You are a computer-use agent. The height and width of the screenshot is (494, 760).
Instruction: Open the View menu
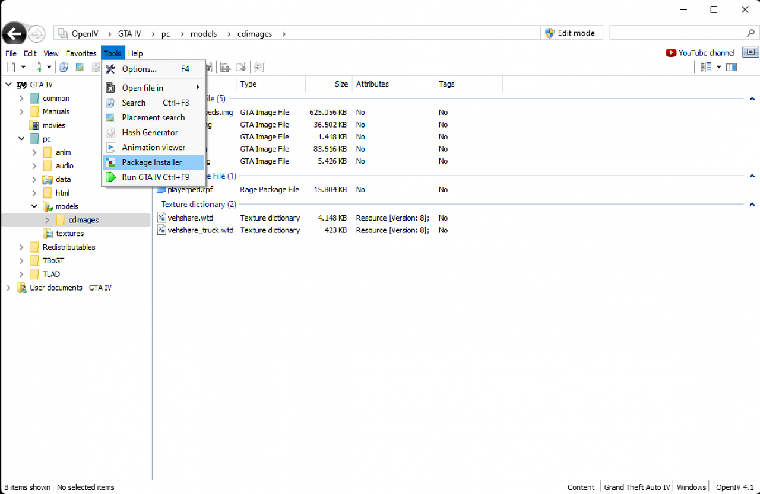51,53
